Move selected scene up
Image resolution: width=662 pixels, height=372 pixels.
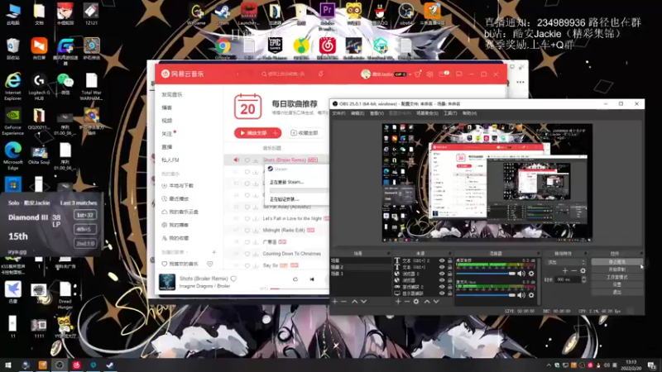pos(355,302)
